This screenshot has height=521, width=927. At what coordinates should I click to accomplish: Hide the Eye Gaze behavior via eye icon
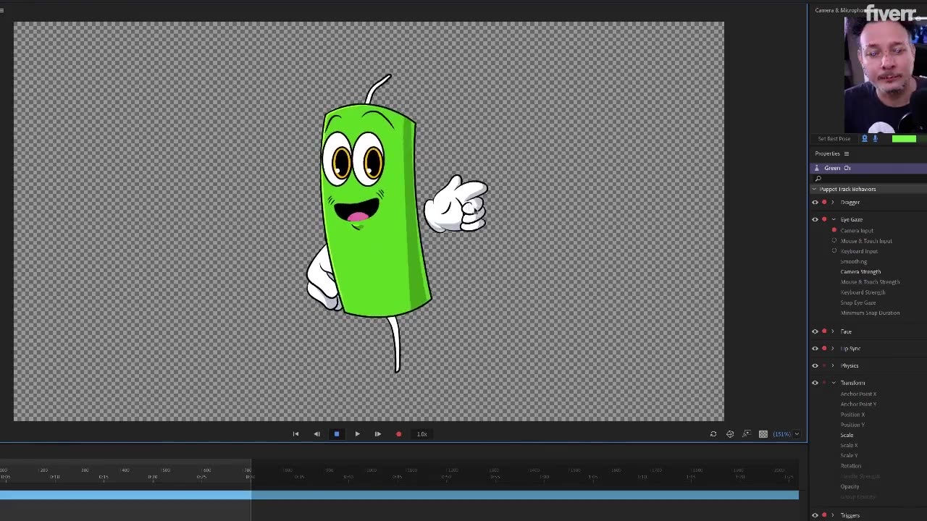coord(815,219)
